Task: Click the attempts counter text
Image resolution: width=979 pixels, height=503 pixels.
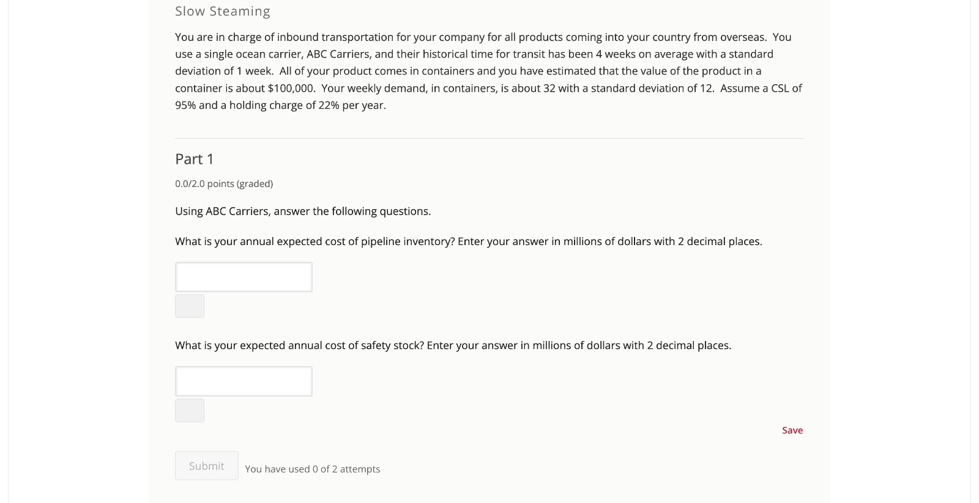Action: [313, 469]
